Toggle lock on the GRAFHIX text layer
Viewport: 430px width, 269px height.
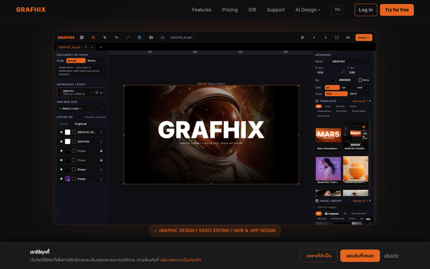(x=101, y=142)
